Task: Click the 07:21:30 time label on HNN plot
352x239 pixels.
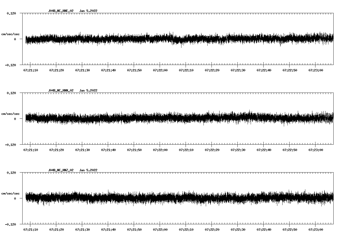Action: pyautogui.click(x=82, y=150)
